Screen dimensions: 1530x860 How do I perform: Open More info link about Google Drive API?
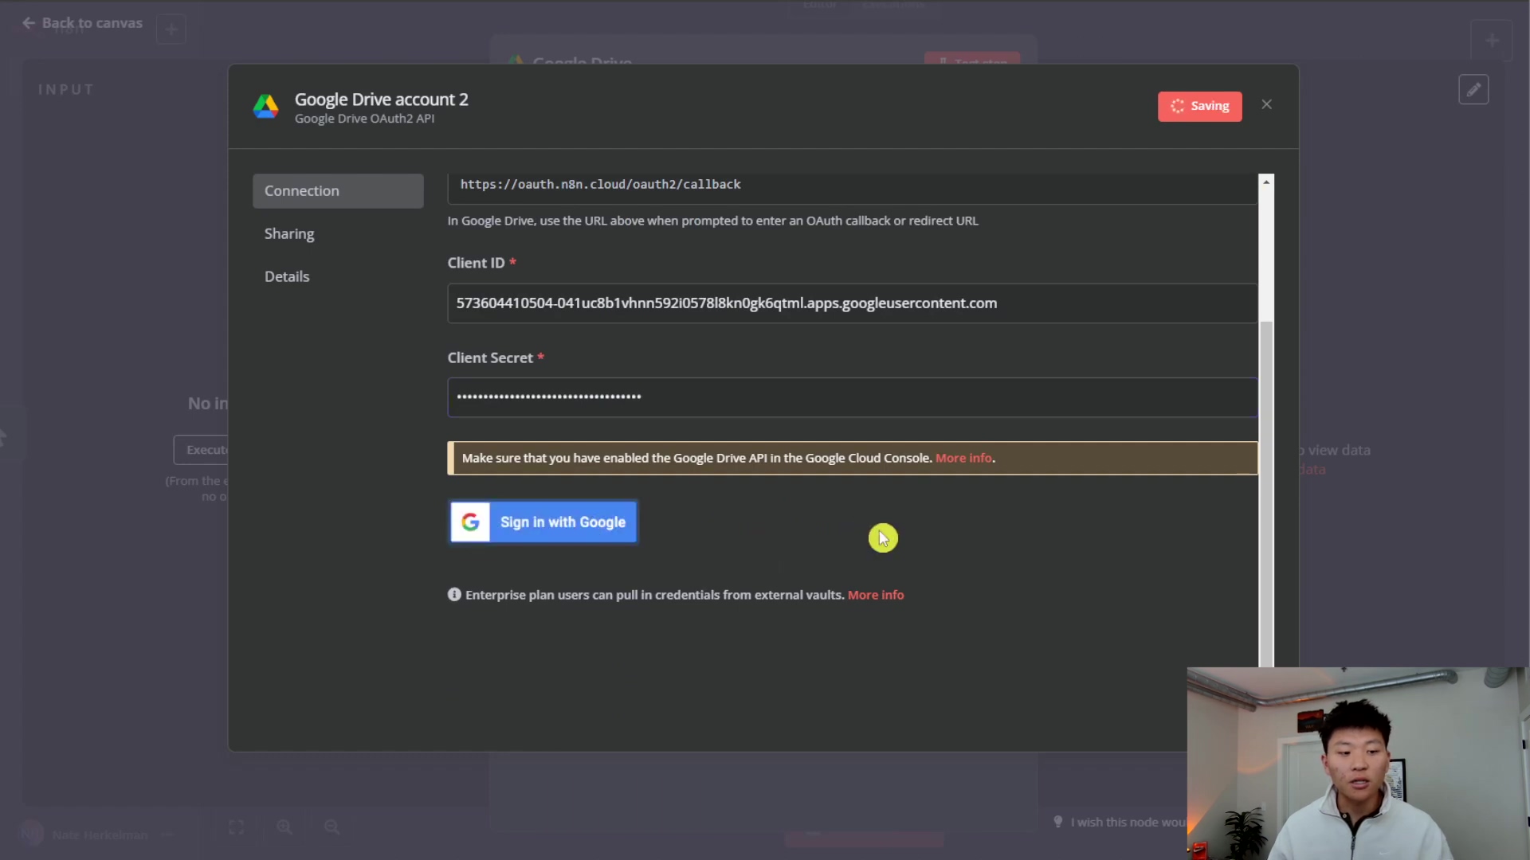[x=963, y=458]
